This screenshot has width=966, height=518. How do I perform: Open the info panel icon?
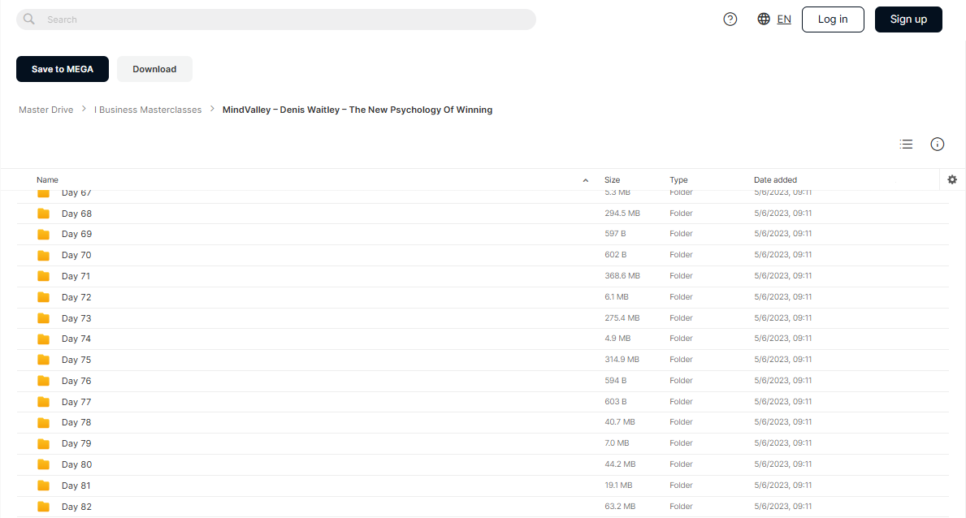pyautogui.click(x=937, y=145)
